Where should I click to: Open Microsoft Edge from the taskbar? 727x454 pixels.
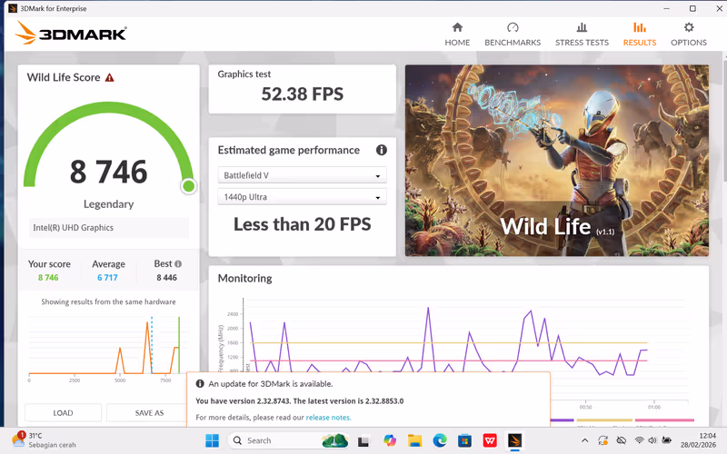[x=440, y=440]
